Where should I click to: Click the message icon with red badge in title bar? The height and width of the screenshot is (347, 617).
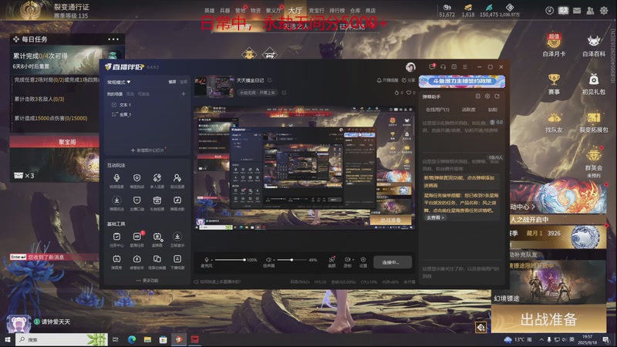click(432, 67)
